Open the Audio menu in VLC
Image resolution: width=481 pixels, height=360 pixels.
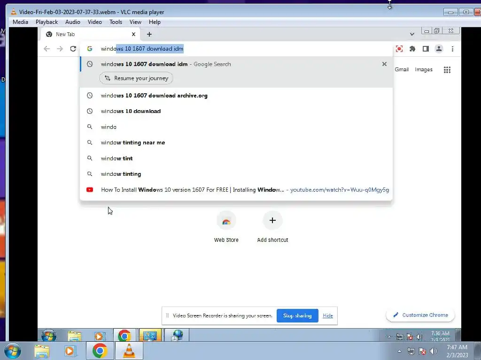coord(73,22)
